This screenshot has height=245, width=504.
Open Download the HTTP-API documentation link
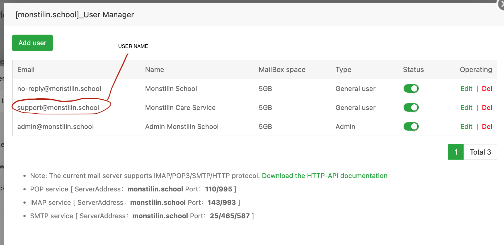(324, 176)
